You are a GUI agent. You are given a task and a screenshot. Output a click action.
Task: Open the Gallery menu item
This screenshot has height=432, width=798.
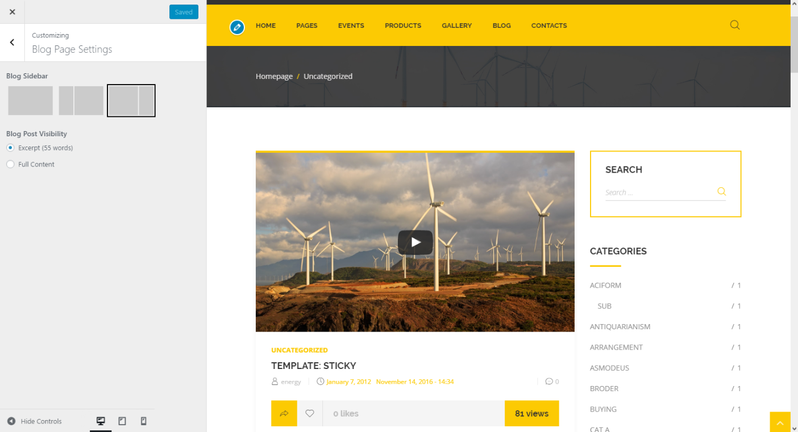pyautogui.click(x=456, y=26)
